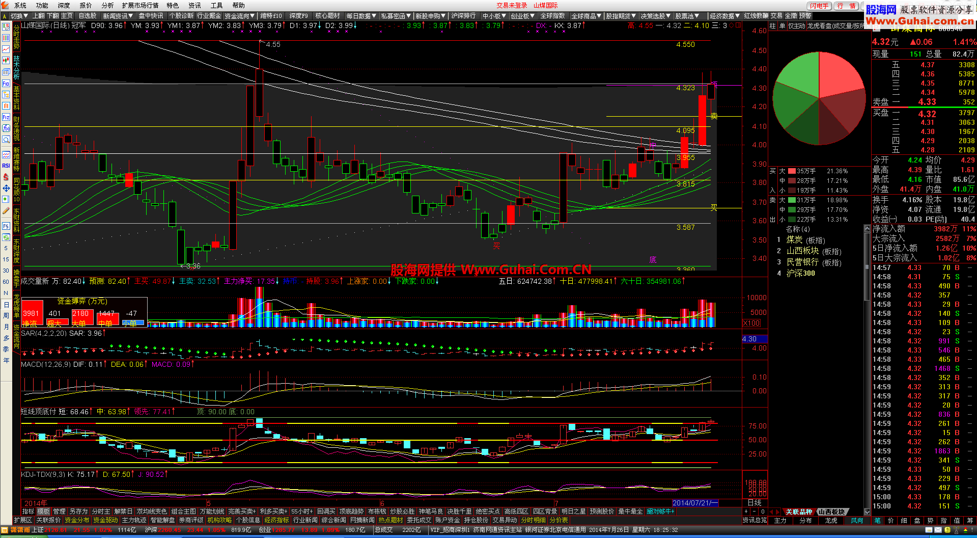The image size is (977, 538).
Task: Open the 分析 menu
Action: pyautogui.click(x=107, y=5)
